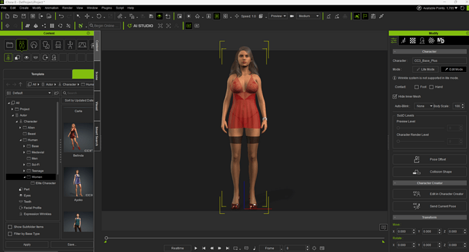The height and width of the screenshot is (252, 469).
Task: Open the checkerboard Material tab in Modify
Action: [x=413, y=41]
